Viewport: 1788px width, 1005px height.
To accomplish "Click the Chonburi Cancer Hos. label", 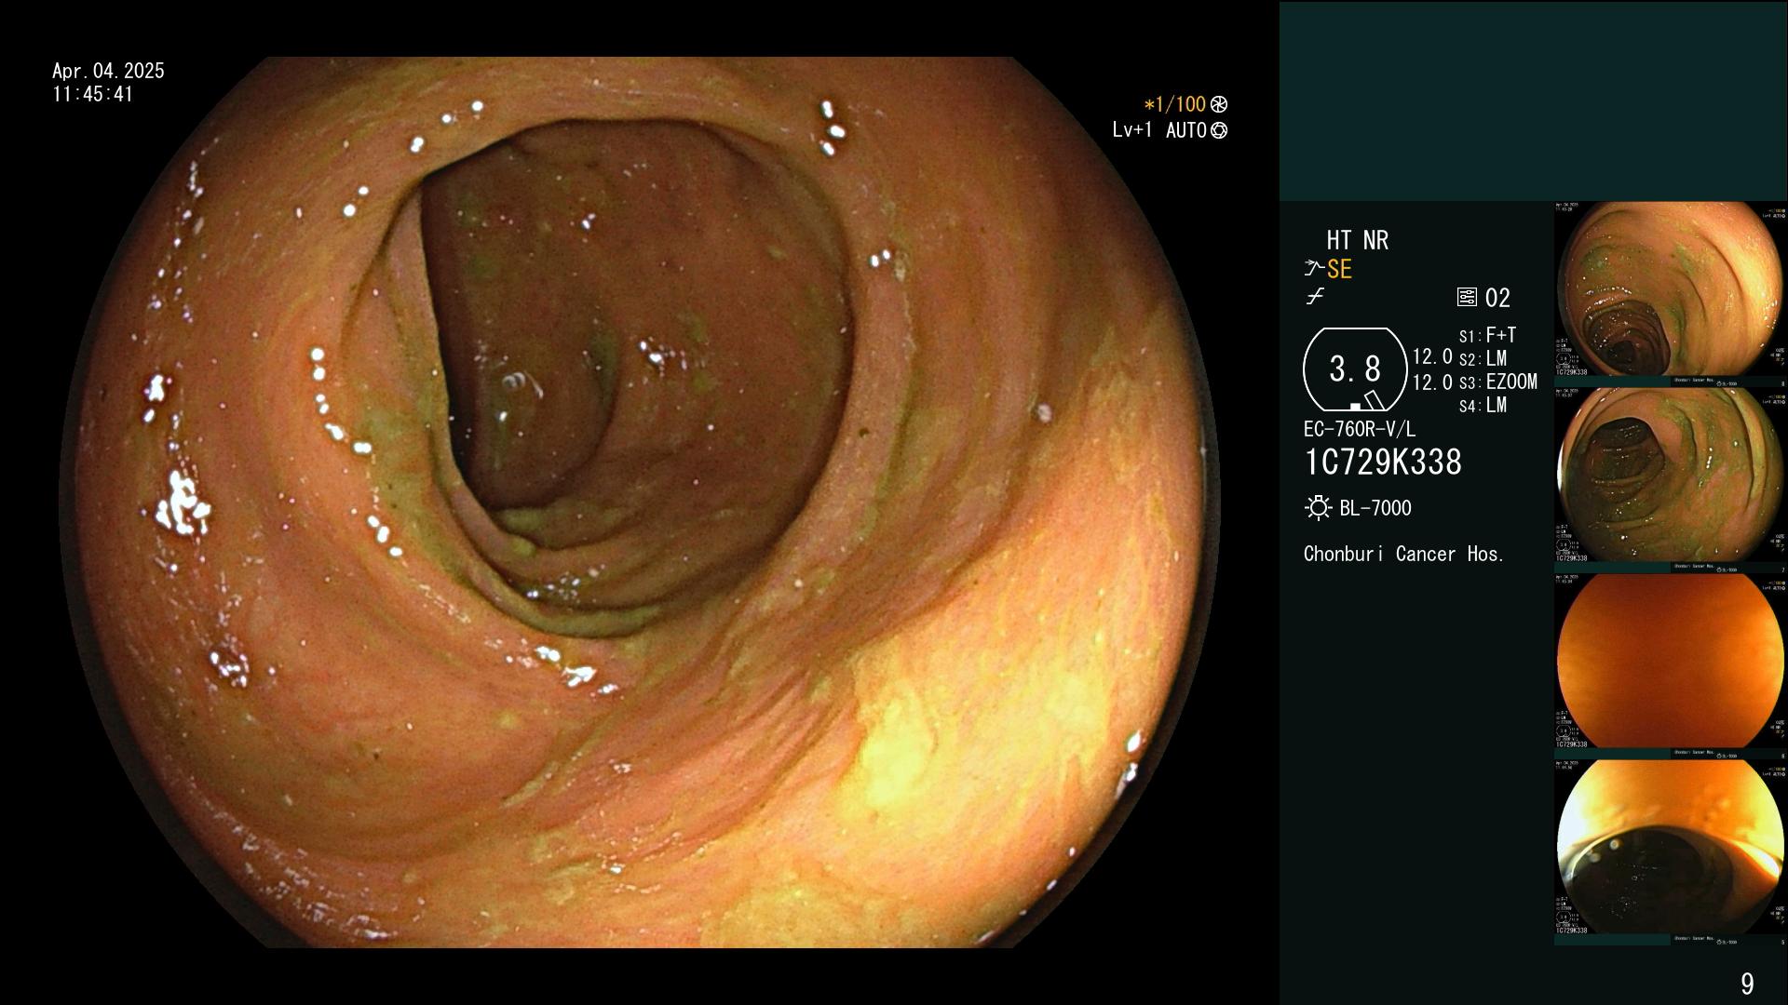I will (1404, 555).
